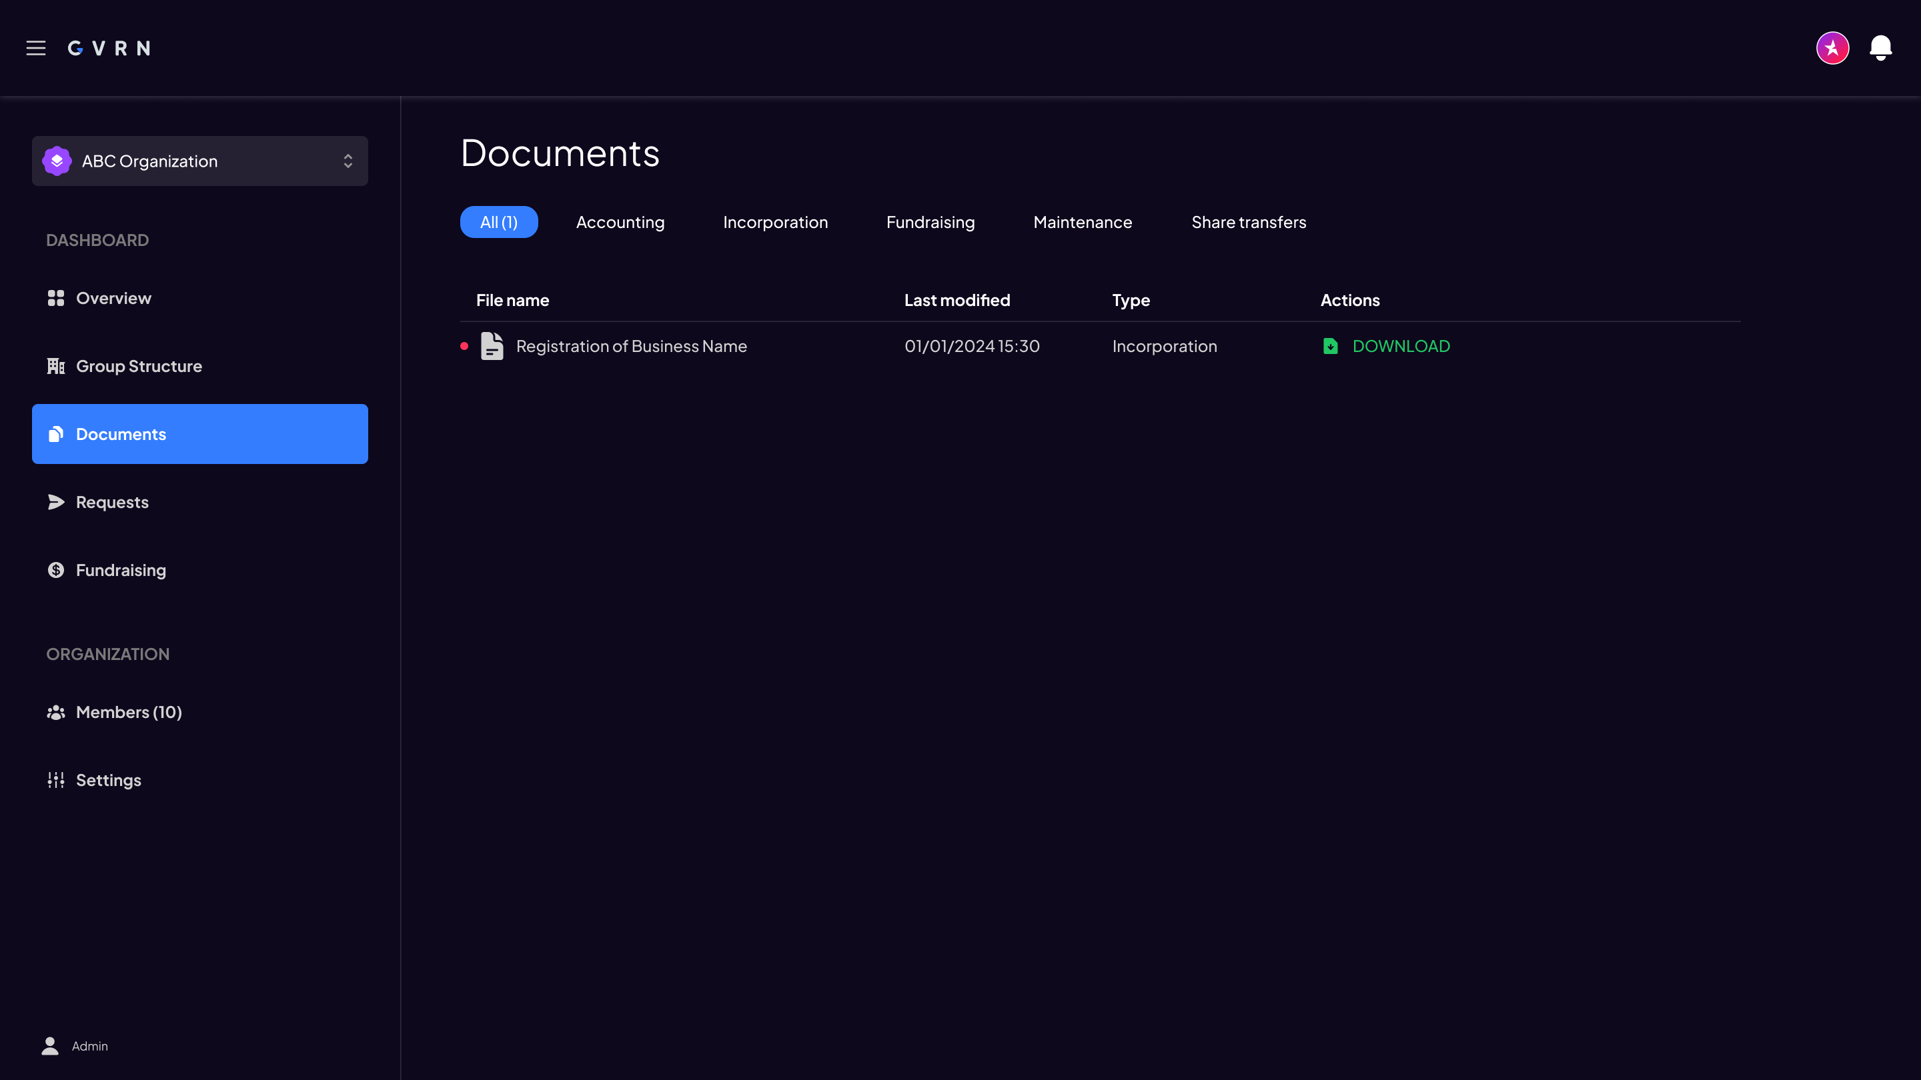Click the ABC Organization purple badge icon
1921x1080 pixels.
point(57,161)
